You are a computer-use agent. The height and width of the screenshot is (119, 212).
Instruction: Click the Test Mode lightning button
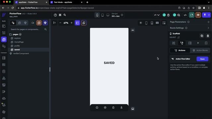(205, 15)
